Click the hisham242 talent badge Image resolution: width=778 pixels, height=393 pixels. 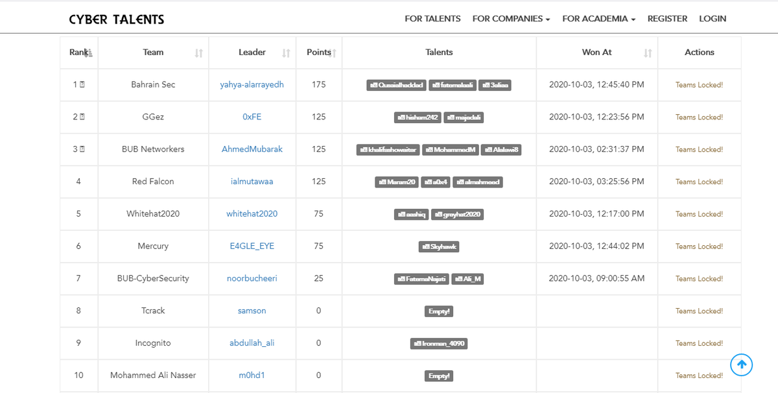tap(418, 117)
